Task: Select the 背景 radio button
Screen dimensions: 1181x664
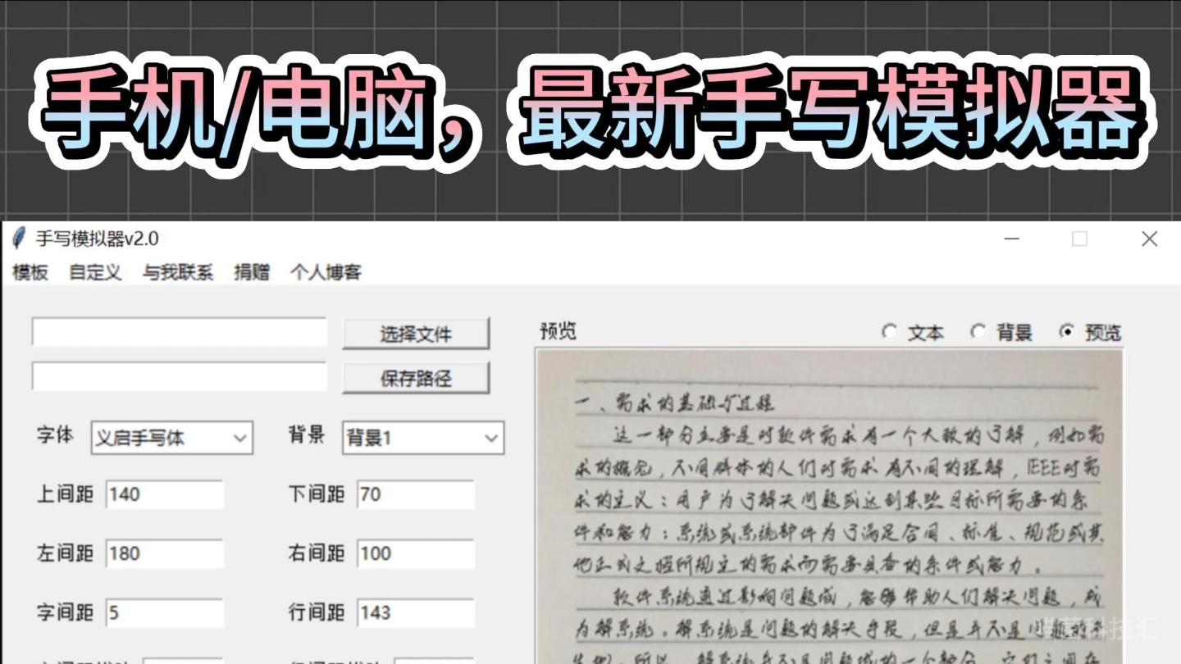Action: 978,332
